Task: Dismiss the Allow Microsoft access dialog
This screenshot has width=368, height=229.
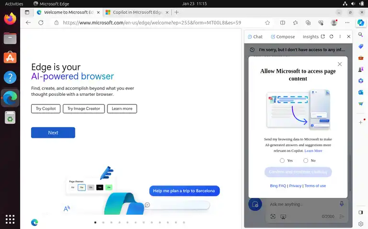Action: click(x=340, y=64)
